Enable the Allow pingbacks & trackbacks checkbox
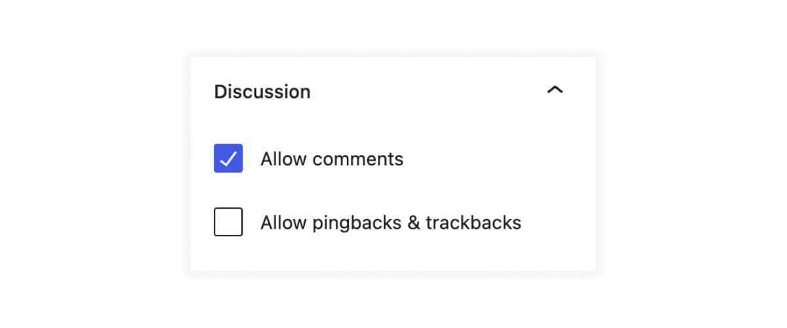Image resolution: width=787 pixels, height=328 pixels. 228,222
